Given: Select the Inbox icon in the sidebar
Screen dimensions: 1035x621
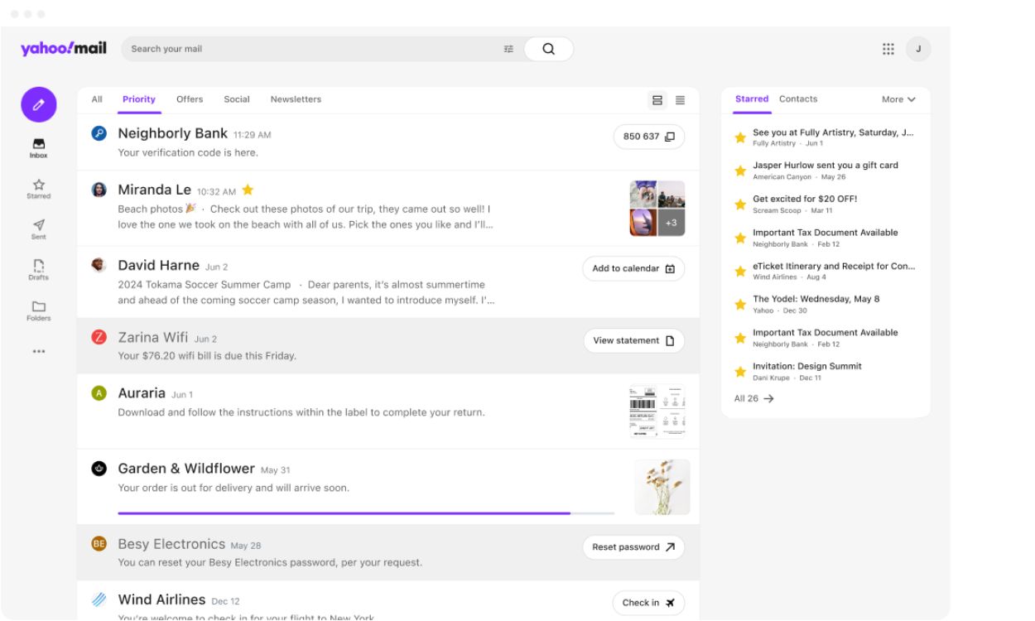Looking at the screenshot, I should pyautogui.click(x=38, y=143).
